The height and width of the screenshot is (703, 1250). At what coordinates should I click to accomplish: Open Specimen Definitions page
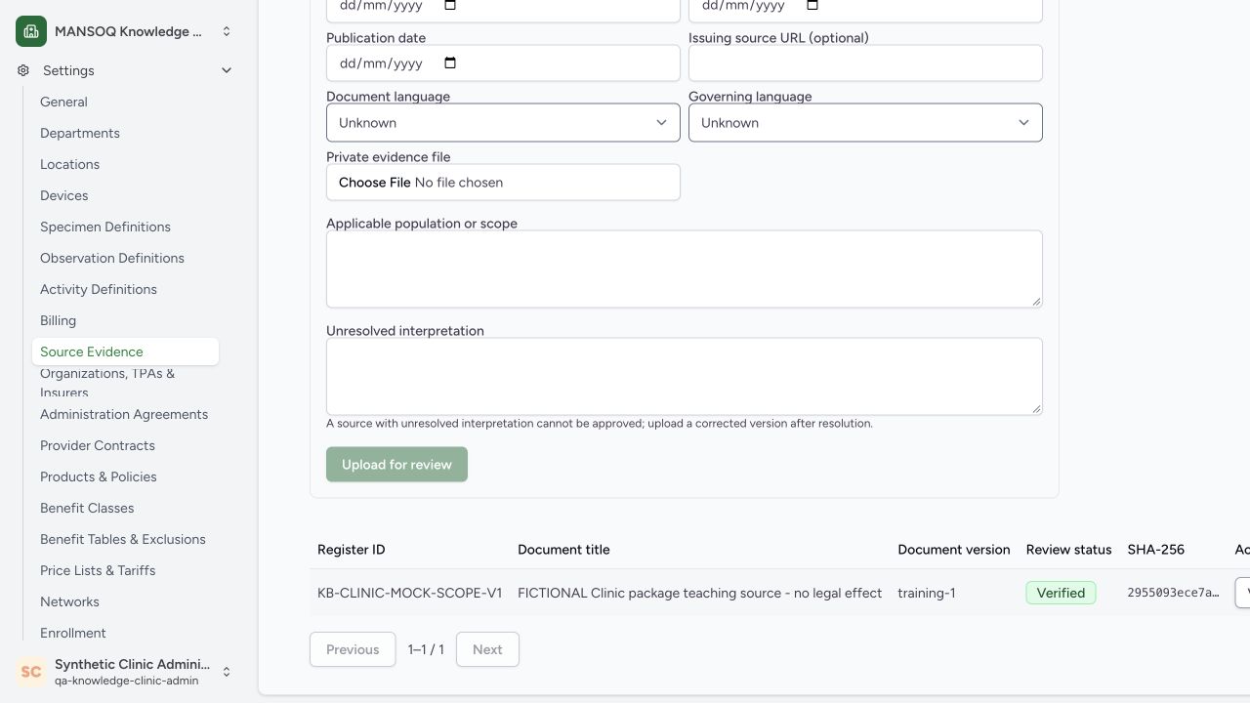(105, 227)
